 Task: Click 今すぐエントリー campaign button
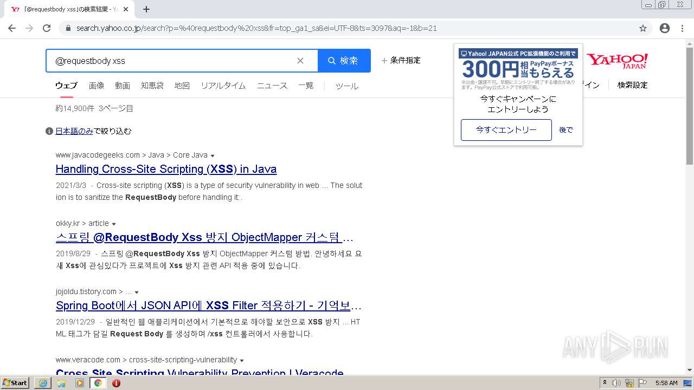click(x=506, y=130)
